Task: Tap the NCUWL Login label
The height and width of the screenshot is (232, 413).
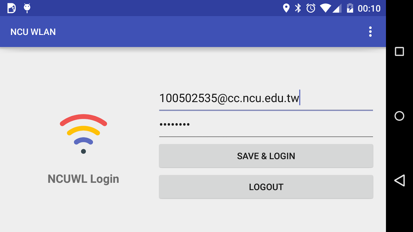Action: pos(83,179)
